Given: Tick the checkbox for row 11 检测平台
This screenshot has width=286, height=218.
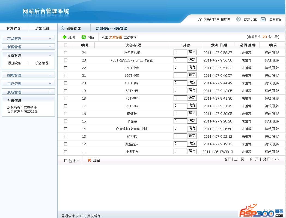Looking at the screenshot, I should 65,152.
